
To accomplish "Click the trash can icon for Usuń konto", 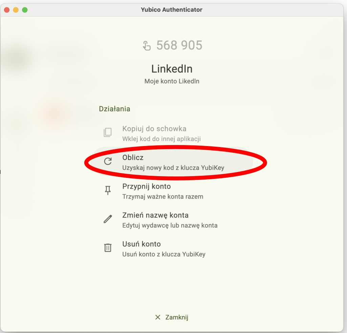I will [x=108, y=248].
